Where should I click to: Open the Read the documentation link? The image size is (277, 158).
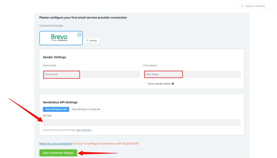pos(56,143)
